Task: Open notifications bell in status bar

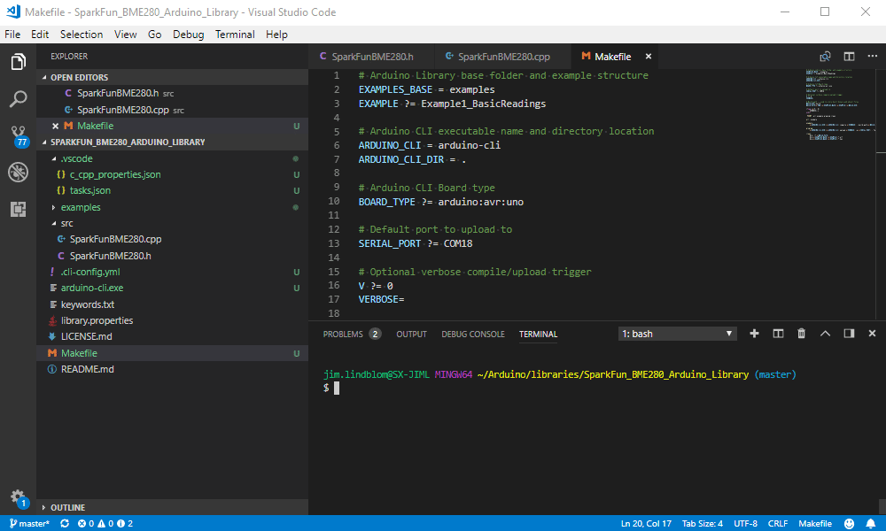Action: (871, 524)
